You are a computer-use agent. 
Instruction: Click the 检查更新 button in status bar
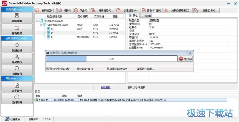pyautogui.click(x=13, y=119)
